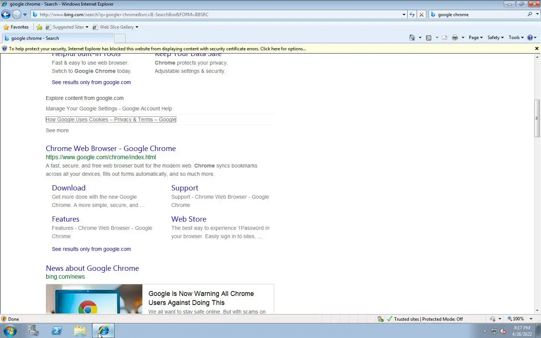
Task: Open Web Slice Gallery dropdown
Action: pyautogui.click(x=115, y=27)
